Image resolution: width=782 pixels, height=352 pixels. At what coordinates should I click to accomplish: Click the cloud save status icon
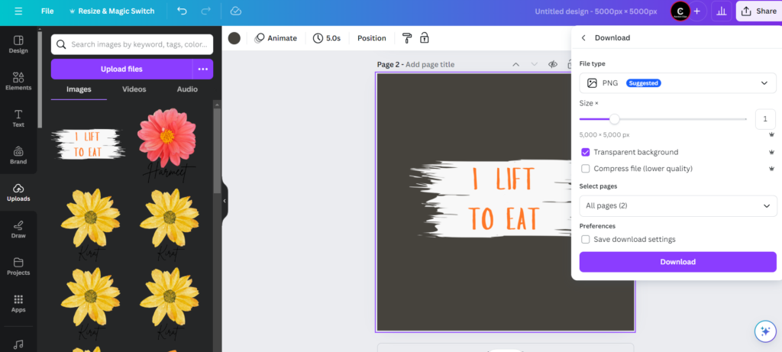(236, 11)
